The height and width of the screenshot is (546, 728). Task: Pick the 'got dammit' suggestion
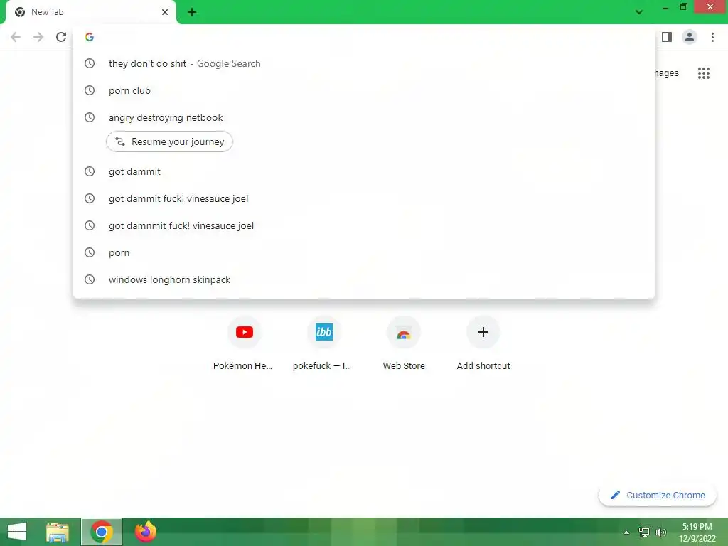tap(364, 171)
